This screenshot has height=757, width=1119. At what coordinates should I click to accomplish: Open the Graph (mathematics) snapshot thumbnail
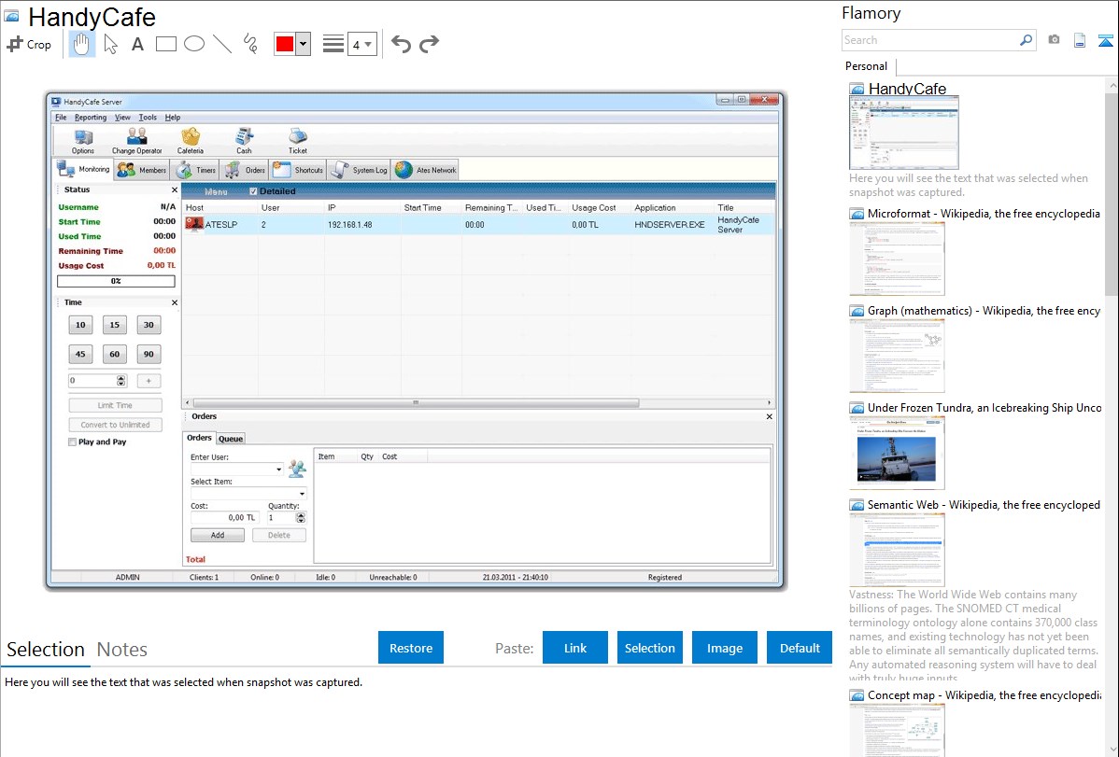point(897,356)
